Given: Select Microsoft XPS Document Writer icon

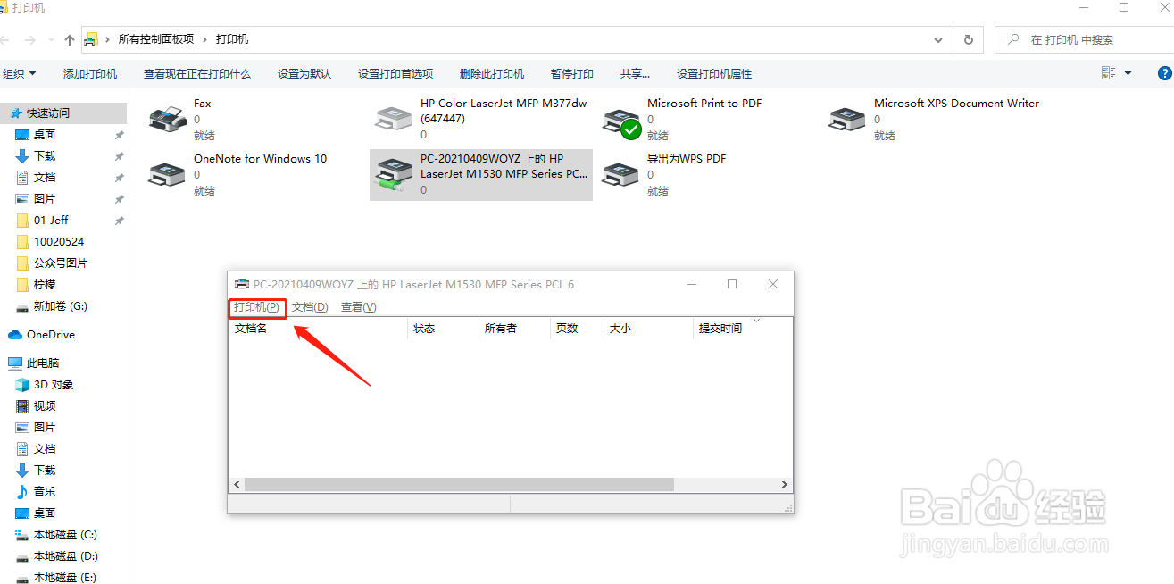Looking at the screenshot, I should click(x=846, y=119).
